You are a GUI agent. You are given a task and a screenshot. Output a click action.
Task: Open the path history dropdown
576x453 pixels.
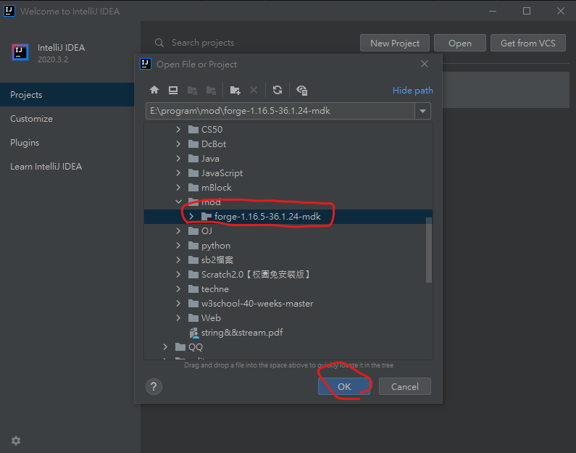422,111
